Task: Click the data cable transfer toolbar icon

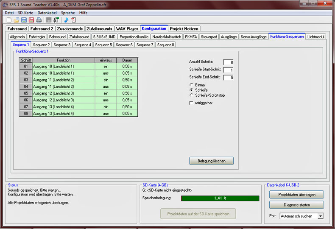Action: pos(56,20)
